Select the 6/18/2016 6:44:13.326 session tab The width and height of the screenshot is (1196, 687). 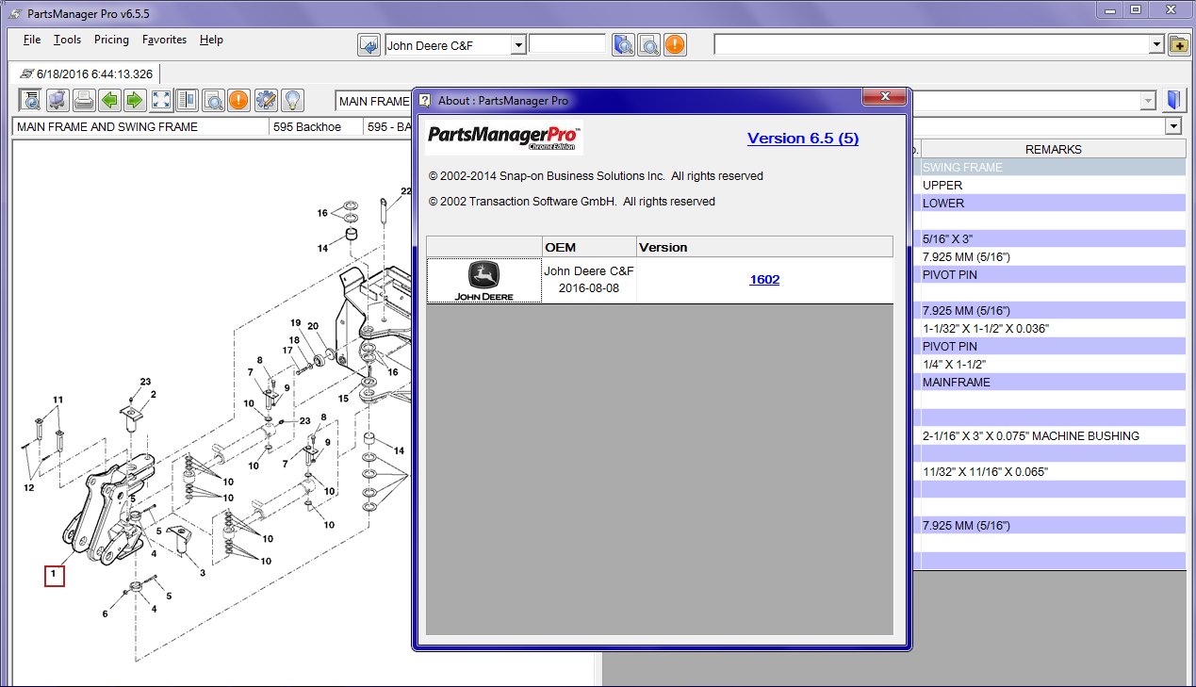coord(86,74)
